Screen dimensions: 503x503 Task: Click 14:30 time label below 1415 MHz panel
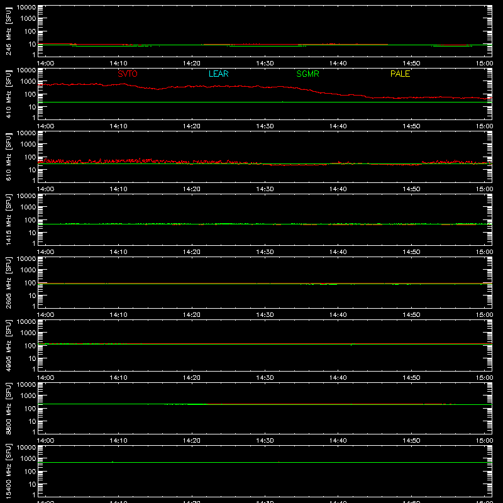[x=265, y=252]
